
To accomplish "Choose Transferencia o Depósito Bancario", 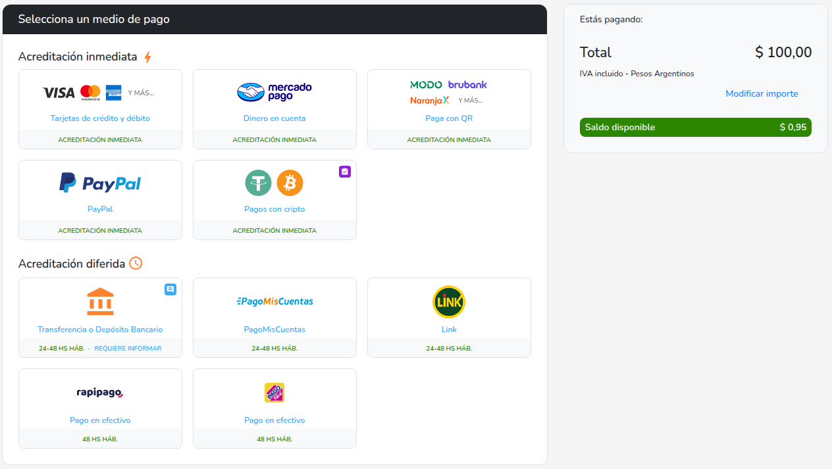I will coord(100,330).
